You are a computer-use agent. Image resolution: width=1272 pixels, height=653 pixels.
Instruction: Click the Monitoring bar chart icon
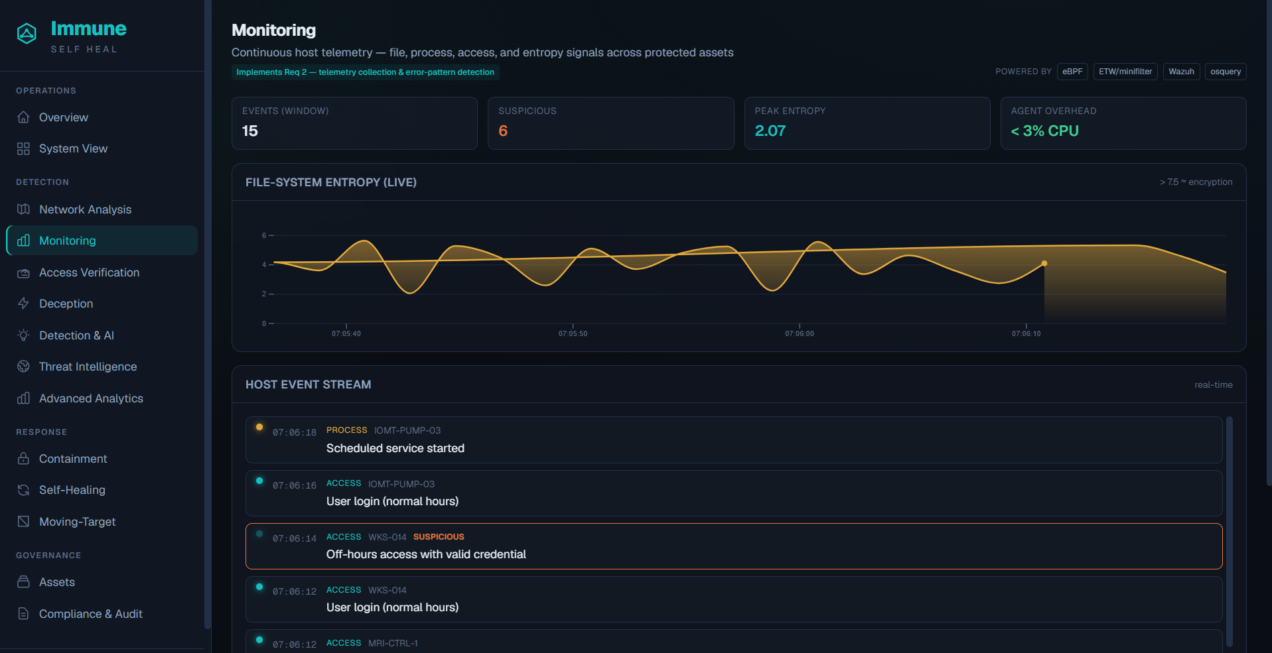click(23, 241)
